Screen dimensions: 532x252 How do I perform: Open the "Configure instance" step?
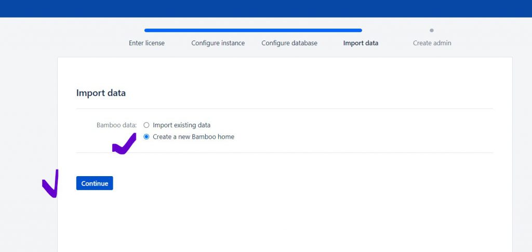218,43
